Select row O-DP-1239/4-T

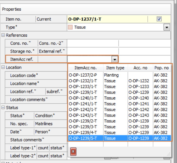pyautogui.click(x=119, y=133)
